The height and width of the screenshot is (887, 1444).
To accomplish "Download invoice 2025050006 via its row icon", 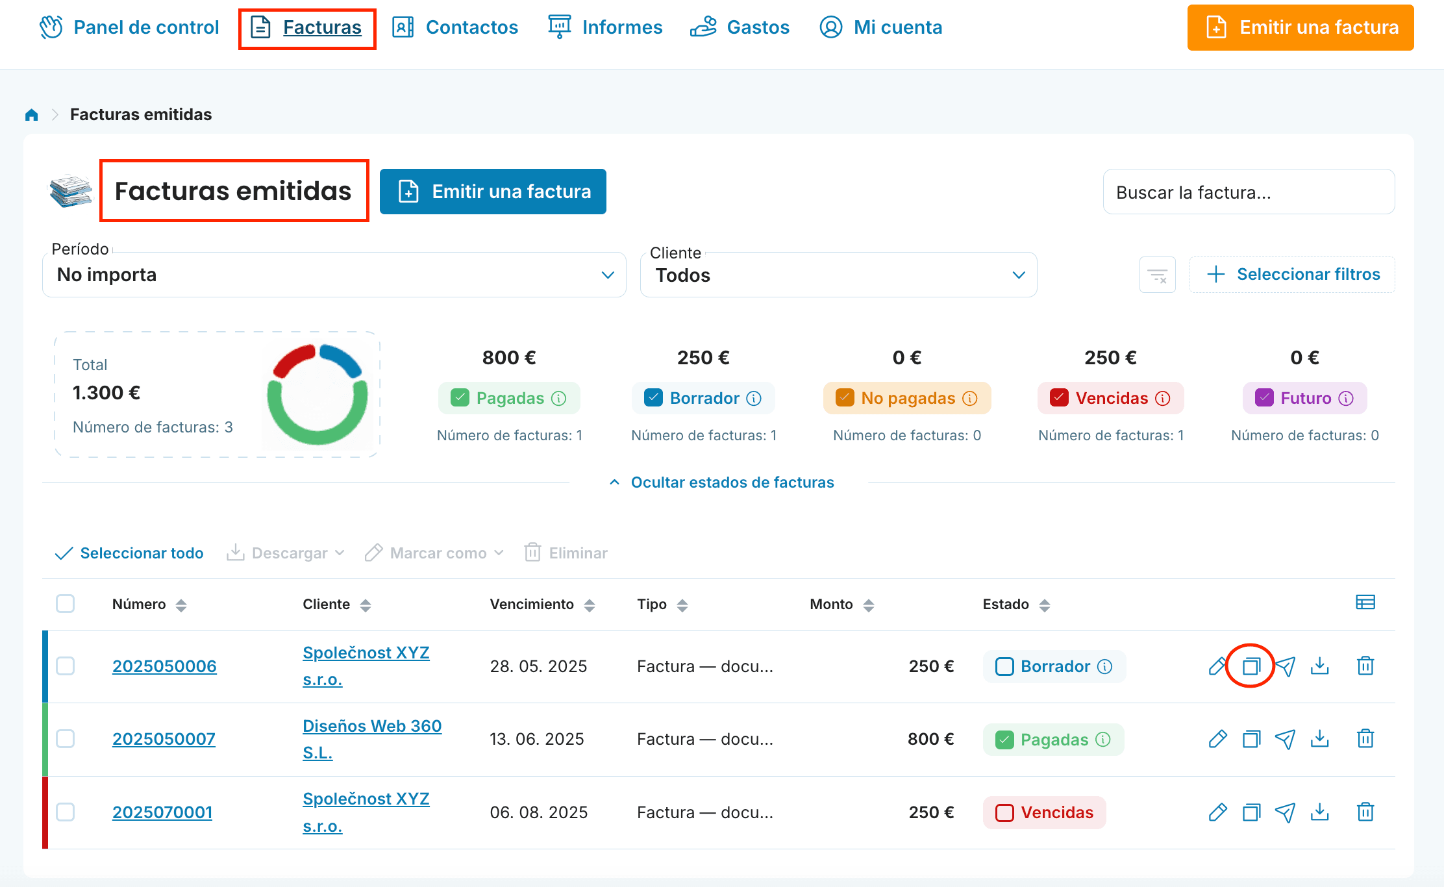I will [1319, 666].
